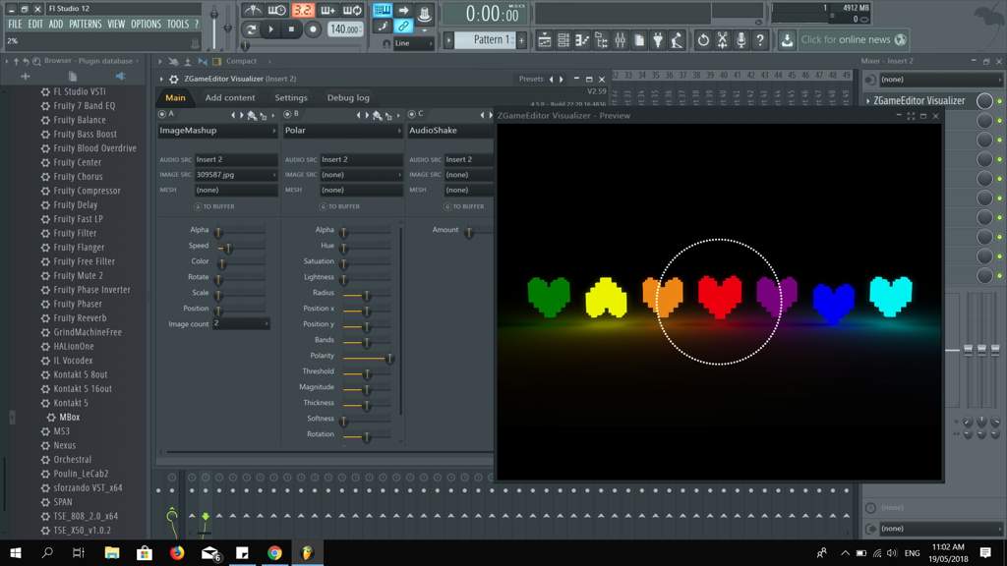Select Fruity Reeverb in the browser

coord(81,318)
